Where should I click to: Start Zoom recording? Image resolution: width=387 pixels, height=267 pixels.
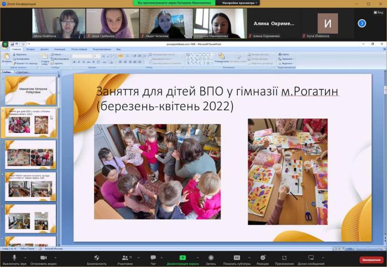click(211, 260)
